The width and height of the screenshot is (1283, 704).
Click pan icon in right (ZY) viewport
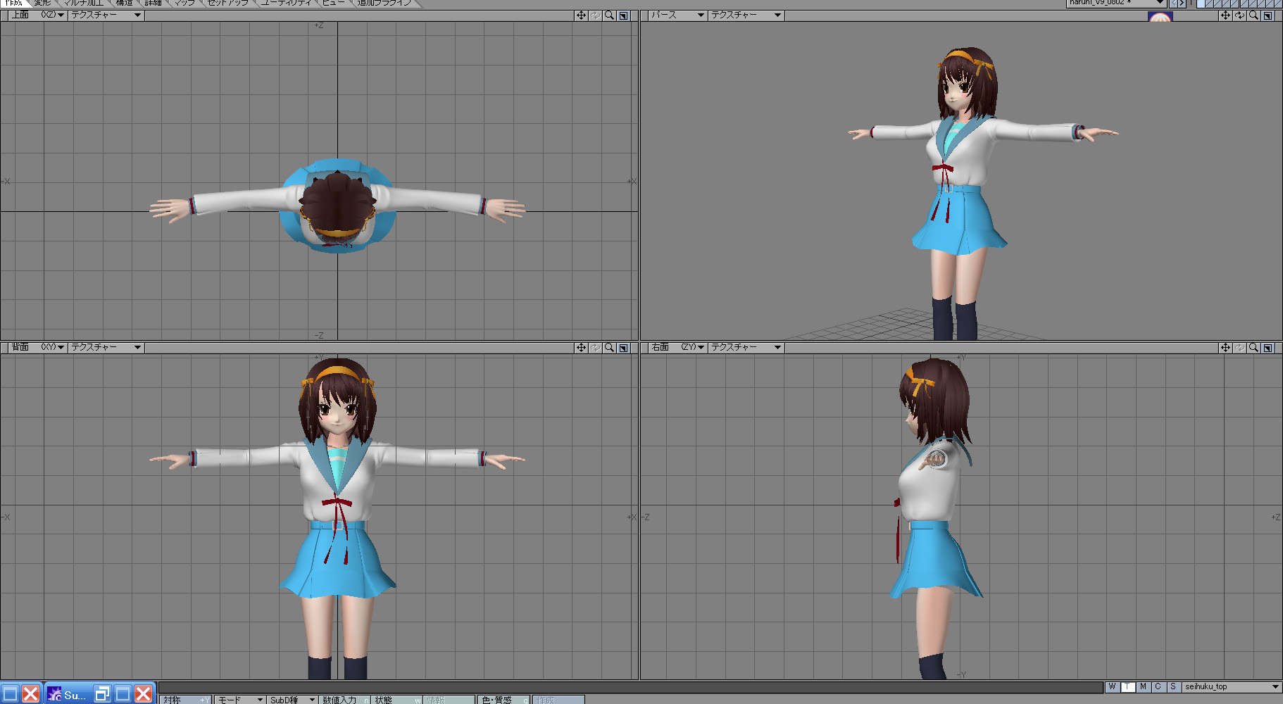(1225, 348)
